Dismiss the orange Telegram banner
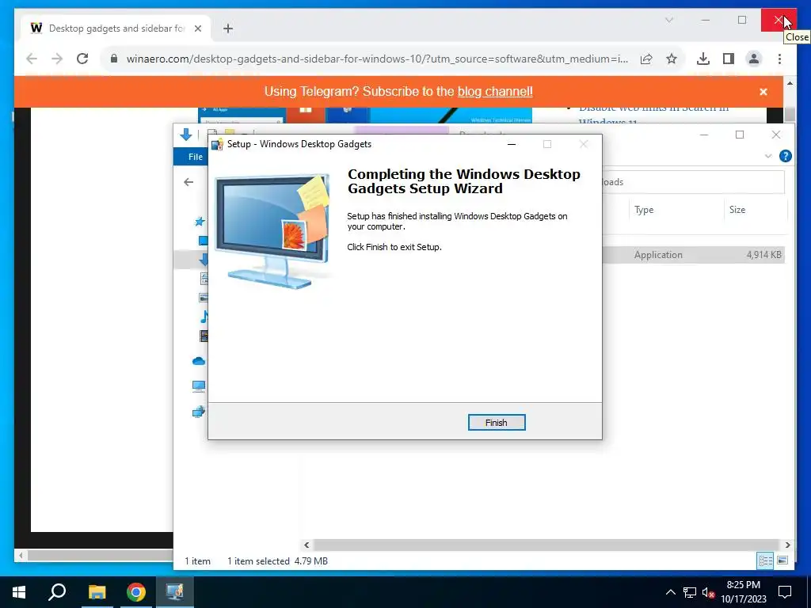 [x=763, y=92]
